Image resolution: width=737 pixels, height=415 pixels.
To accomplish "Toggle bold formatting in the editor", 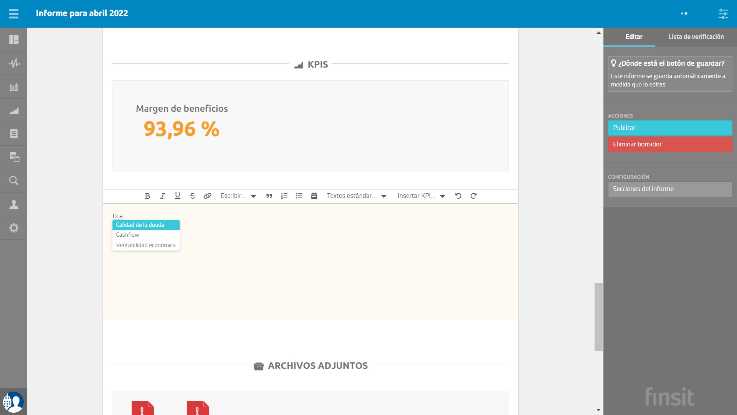I will tap(147, 196).
